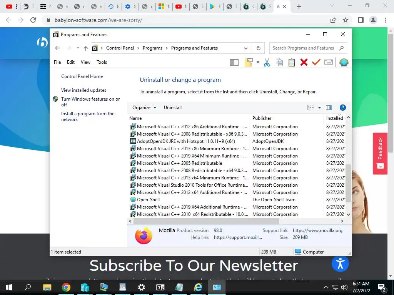Show hidden system tray icons

[326, 287]
